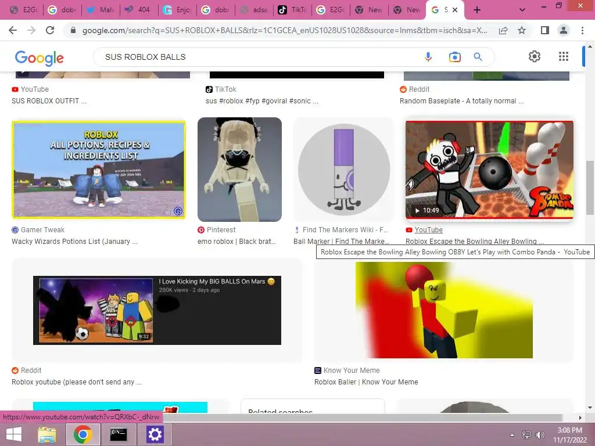The width and height of the screenshot is (595, 446).
Task: Switch to the TikTok tab
Action: tap(292, 10)
